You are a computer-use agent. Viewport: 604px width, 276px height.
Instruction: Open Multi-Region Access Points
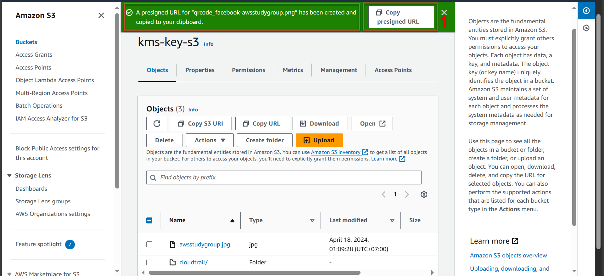(x=52, y=93)
